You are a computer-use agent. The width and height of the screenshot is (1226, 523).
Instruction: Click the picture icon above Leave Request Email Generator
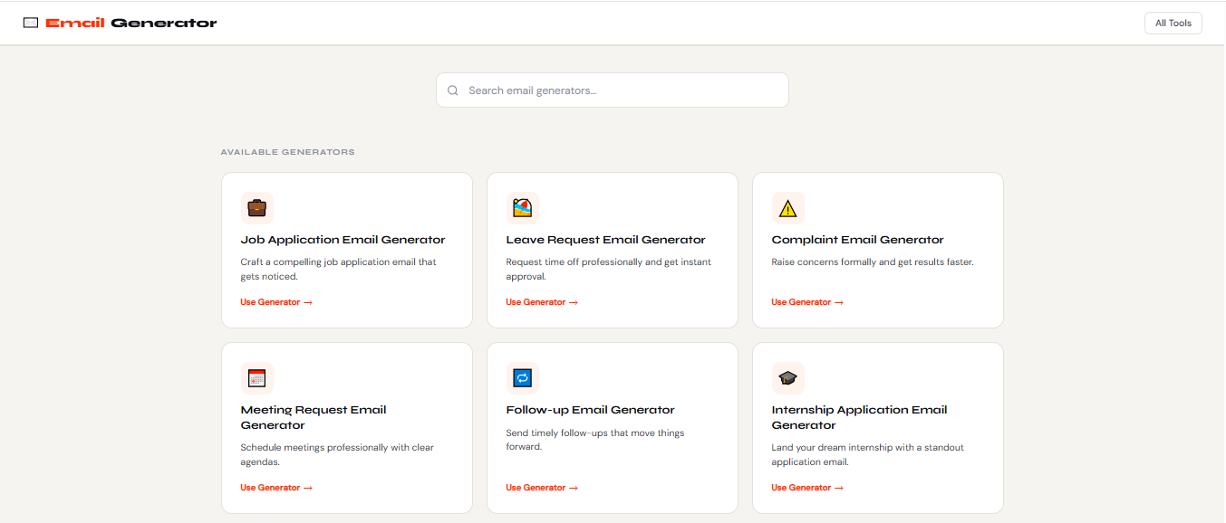(x=523, y=207)
